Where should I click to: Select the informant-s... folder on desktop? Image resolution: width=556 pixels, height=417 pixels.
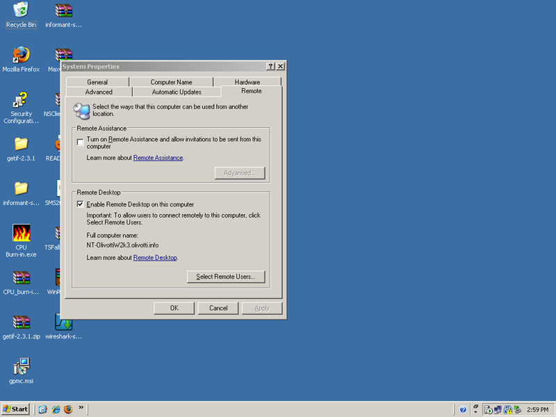coord(21,193)
